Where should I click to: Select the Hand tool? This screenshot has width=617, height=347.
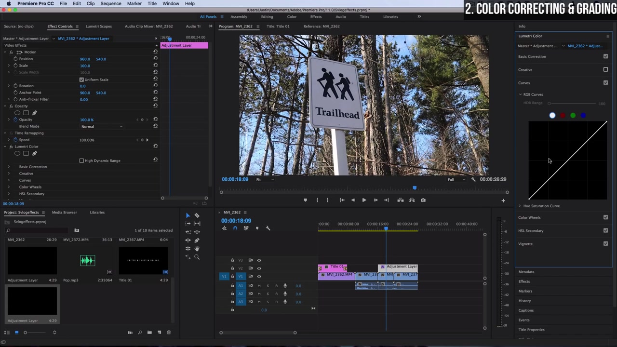[x=197, y=249]
